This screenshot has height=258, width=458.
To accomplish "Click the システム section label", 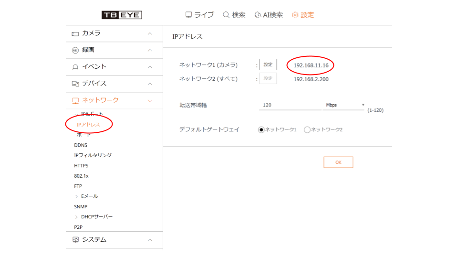I will [94, 239].
